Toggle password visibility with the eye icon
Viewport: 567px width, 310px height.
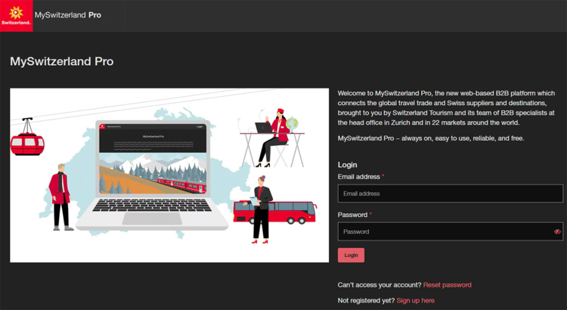tap(557, 231)
